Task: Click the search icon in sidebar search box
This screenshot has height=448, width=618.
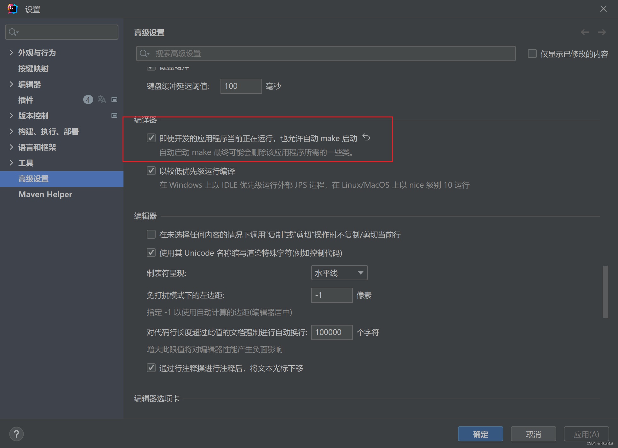Action: point(14,32)
